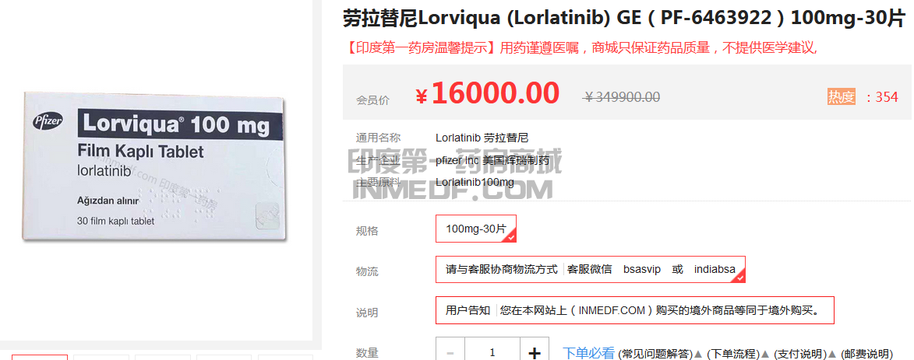
Task: Select the second product thumbnail
Action: (101, 357)
